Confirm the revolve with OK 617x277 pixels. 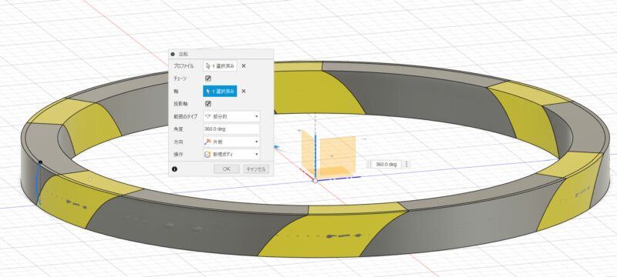pos(226,169)
